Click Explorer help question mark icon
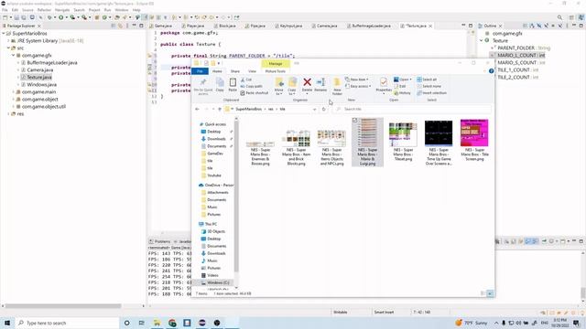Screen dimensions: 586x329 coord(491,71)
